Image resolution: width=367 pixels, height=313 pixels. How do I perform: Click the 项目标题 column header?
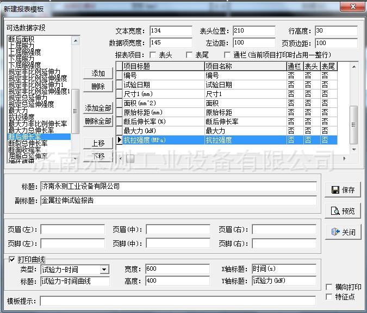coord(163,66)
